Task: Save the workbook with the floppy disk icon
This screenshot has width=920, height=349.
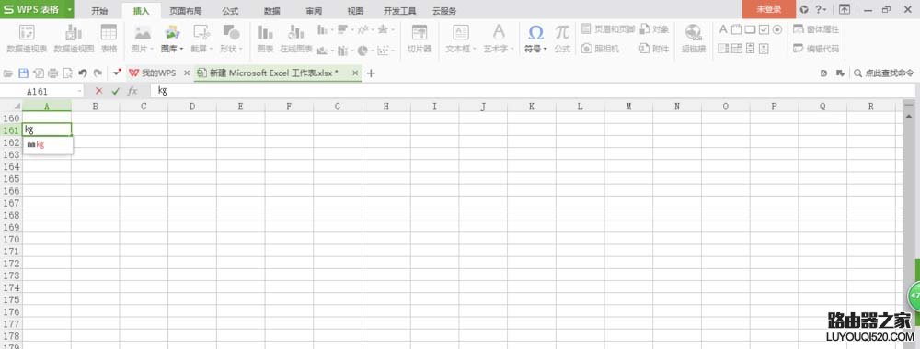Action: [x=24, y=73]
